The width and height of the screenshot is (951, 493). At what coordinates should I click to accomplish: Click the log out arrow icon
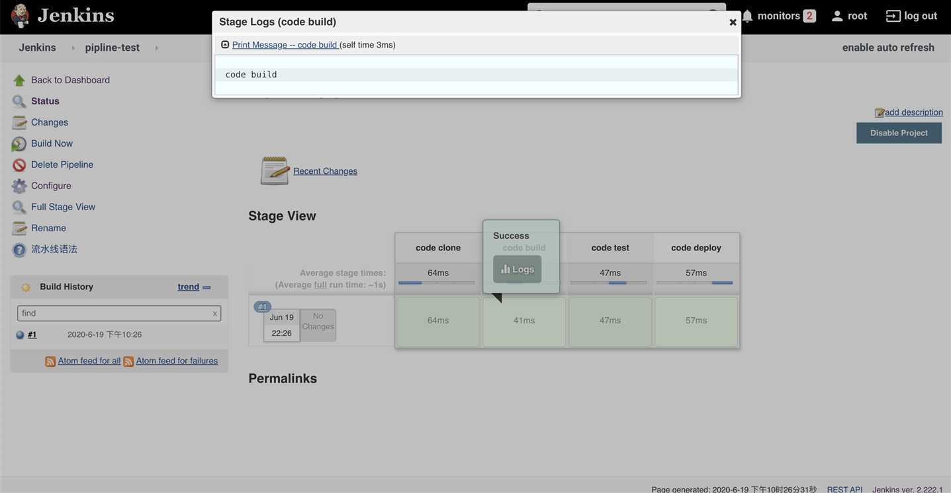click(893, 16)
